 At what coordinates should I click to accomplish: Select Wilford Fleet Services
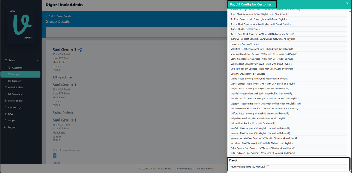[288, 114]
